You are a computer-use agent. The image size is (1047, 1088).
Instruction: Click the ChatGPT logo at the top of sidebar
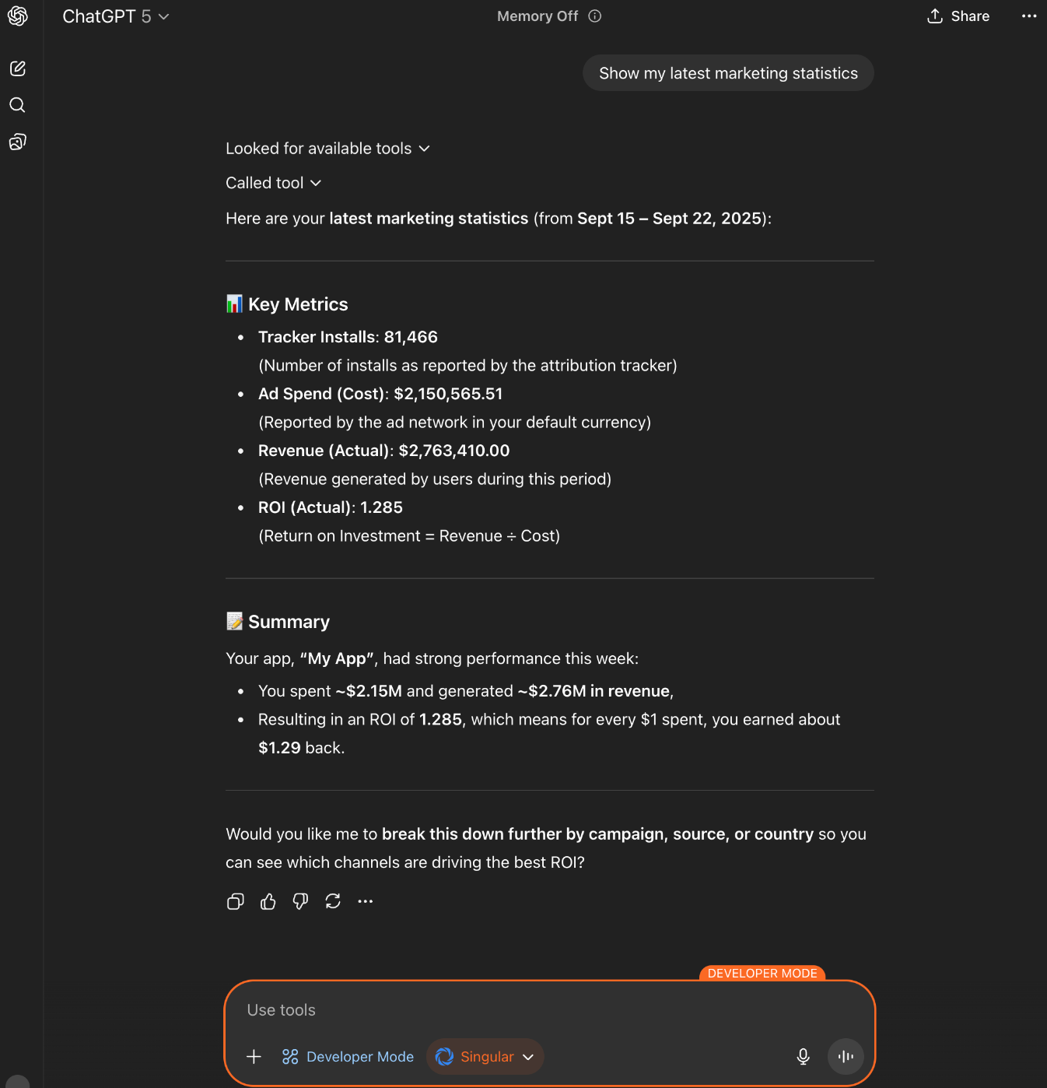pos(18,16)
